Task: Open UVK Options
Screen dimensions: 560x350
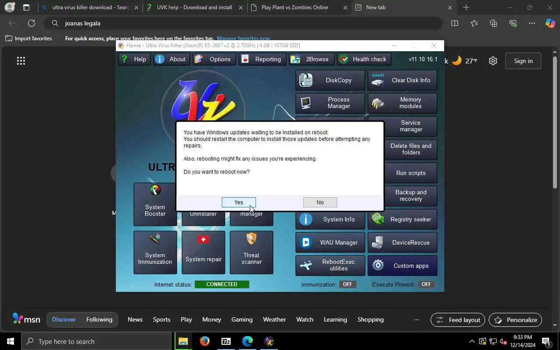Action: (214, 59)
